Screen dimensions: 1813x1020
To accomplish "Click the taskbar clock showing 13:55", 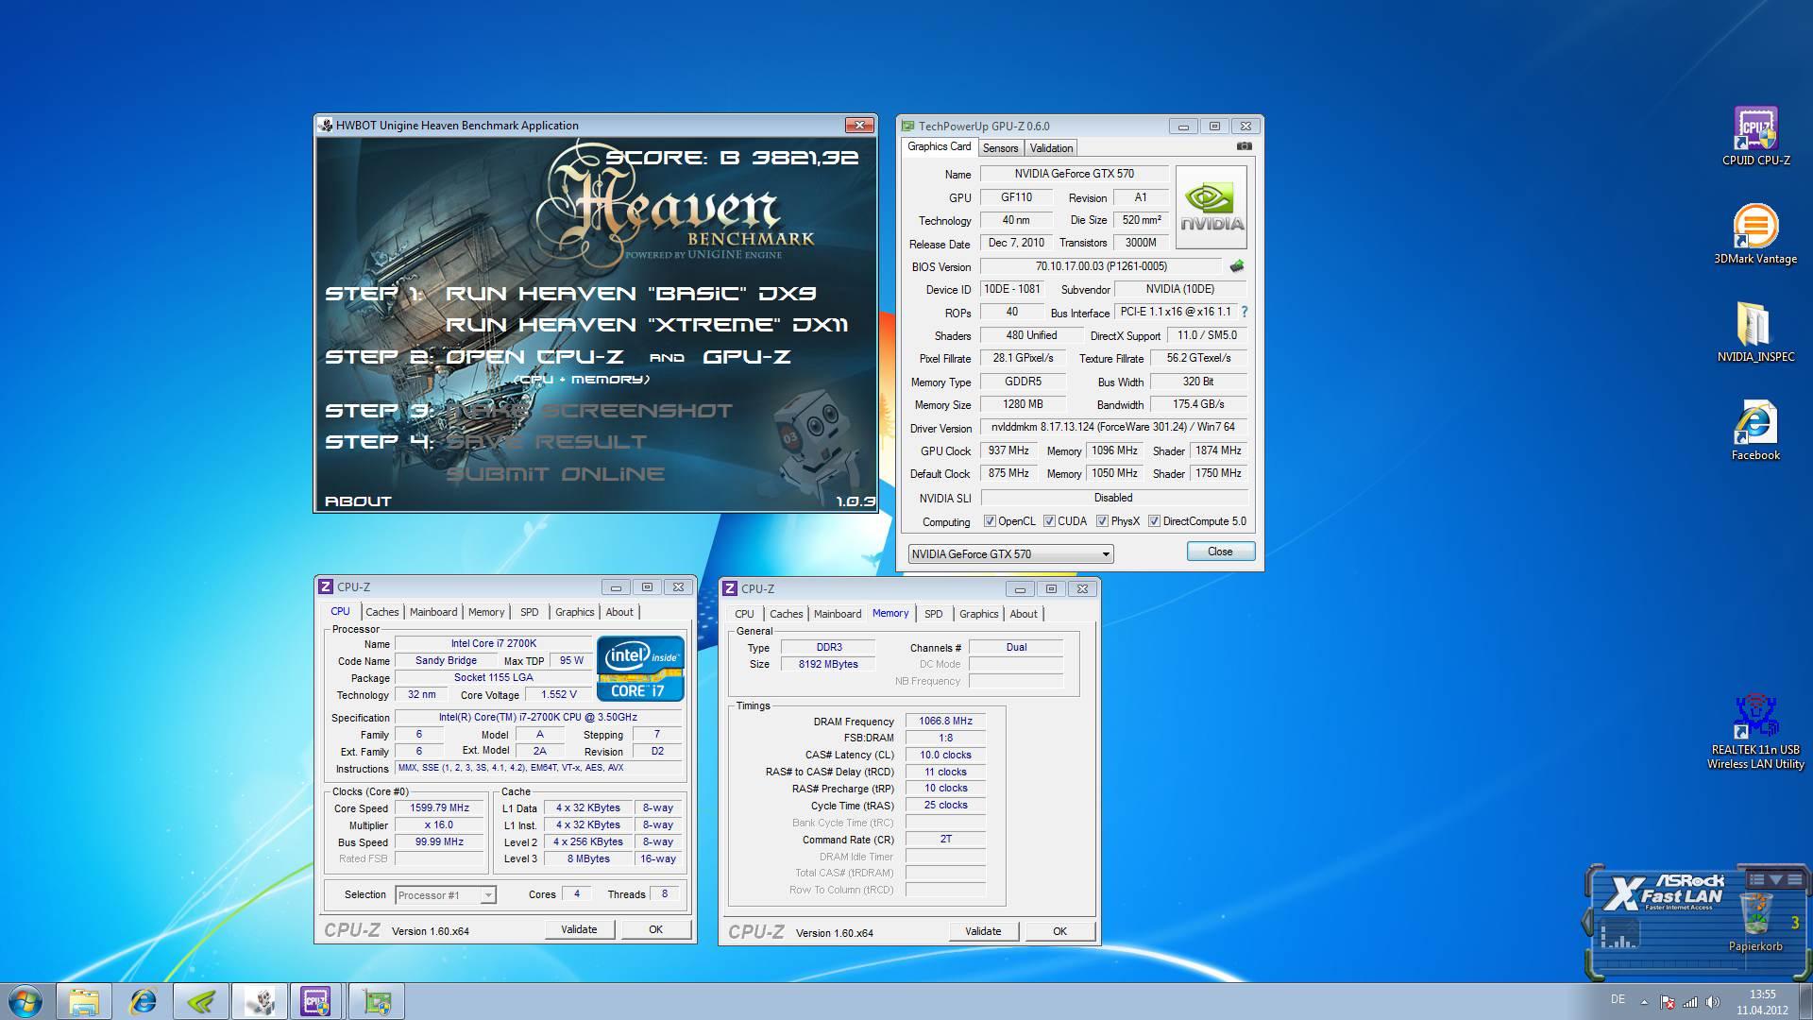I will pos(1762,1002).
